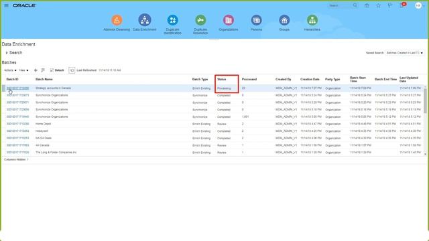This screenshot has height=241, width=429.
Task: Open Notifications bell with red badge
Action: click(x=402, y=5)
